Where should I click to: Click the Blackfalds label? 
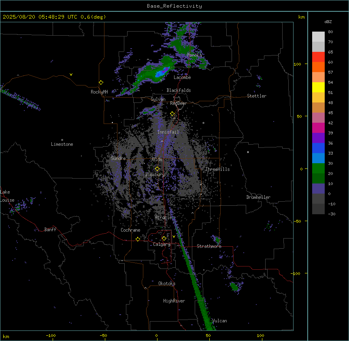(x=179, y=90)
